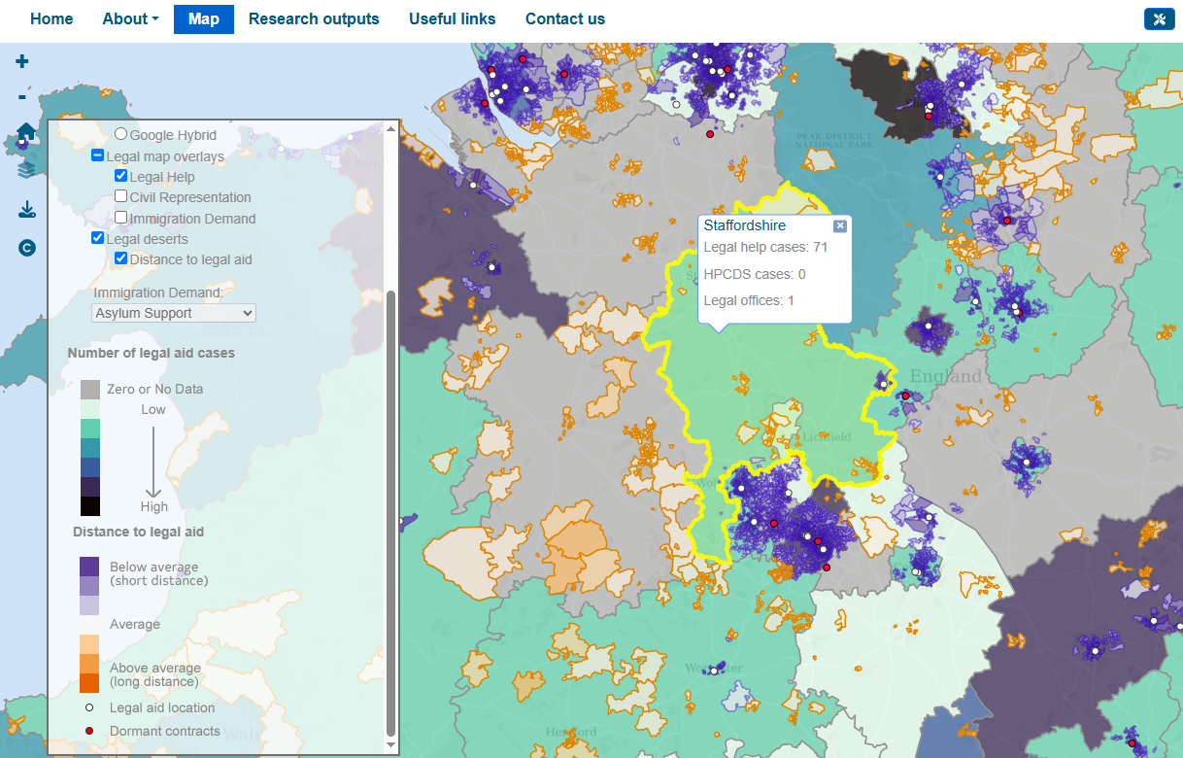
Task: Open the Useful links page
Action: 453,18
